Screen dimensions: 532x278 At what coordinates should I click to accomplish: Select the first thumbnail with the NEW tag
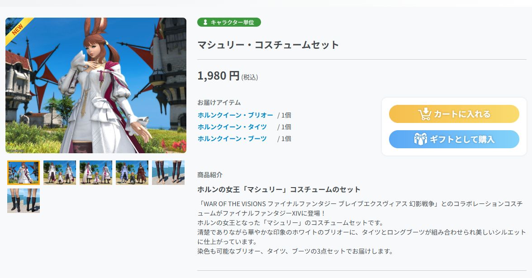23,172
